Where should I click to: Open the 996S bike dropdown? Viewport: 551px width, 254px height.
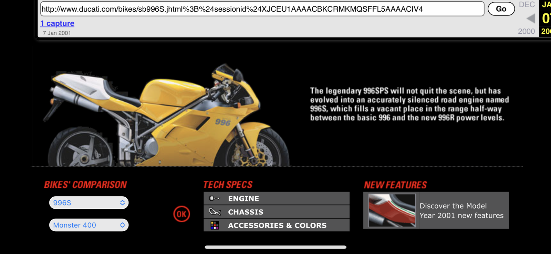click(x=89, y=203)
